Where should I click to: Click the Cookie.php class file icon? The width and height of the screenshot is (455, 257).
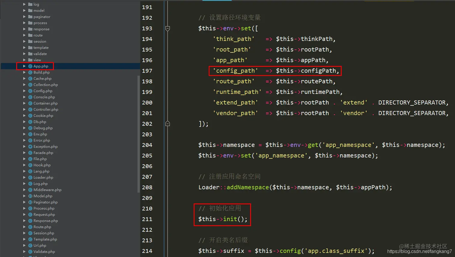tap(30, 116)
